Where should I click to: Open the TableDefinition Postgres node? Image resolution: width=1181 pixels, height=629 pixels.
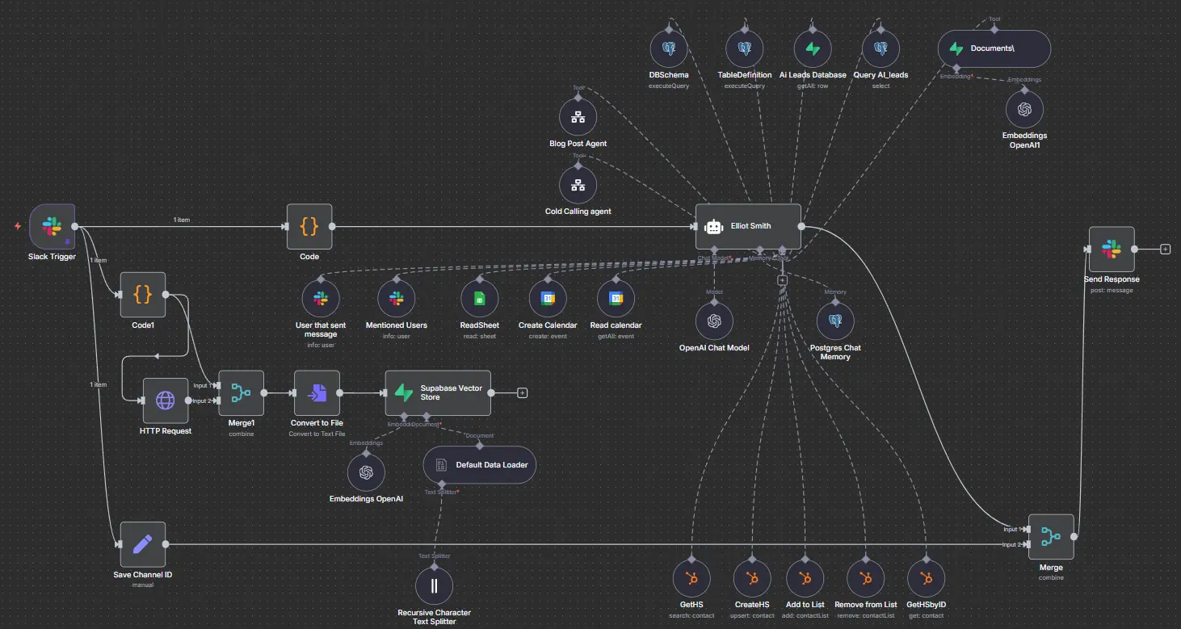(745, 49)
